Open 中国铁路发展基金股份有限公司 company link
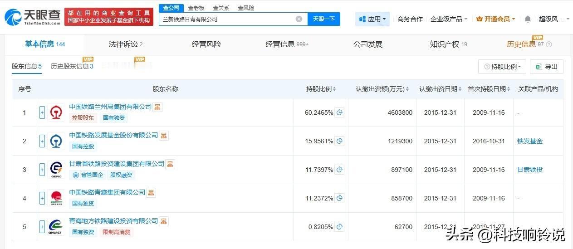Viewport: 573px width, 249px height. coord(113,135)
